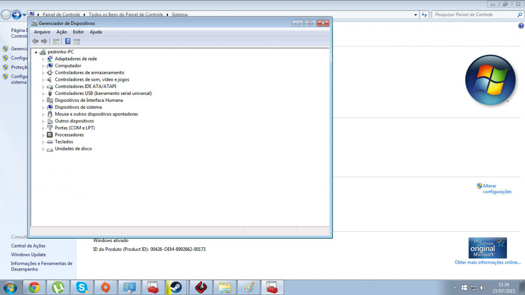Expand Outros dispositivos node
Viewport: 525px width, 295px height.
43,121
